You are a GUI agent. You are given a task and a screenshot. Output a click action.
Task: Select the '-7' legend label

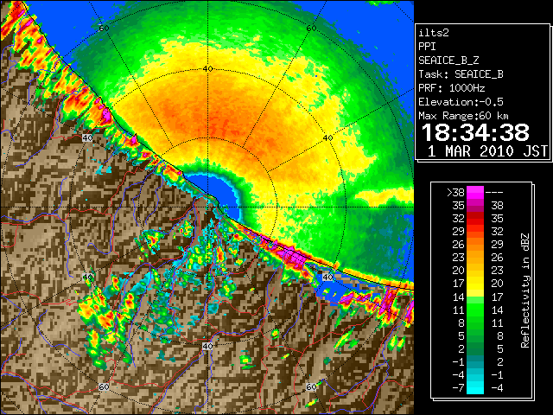(x=458, y=388)
